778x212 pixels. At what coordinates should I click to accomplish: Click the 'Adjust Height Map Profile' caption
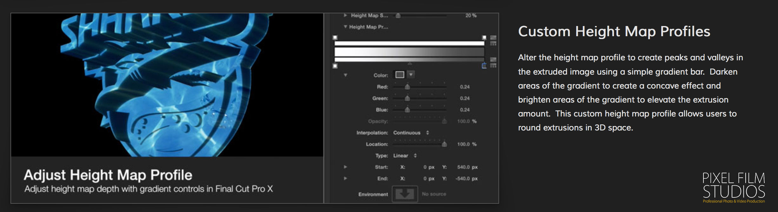(108, 175)
